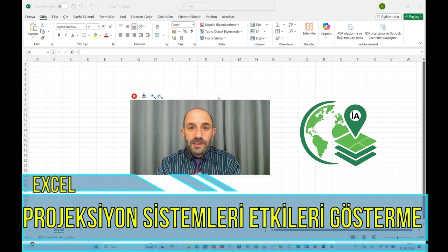The height and width of the screenshot is (252, 448).
Task: Click the comma style icon
Action: click(191, 31)
